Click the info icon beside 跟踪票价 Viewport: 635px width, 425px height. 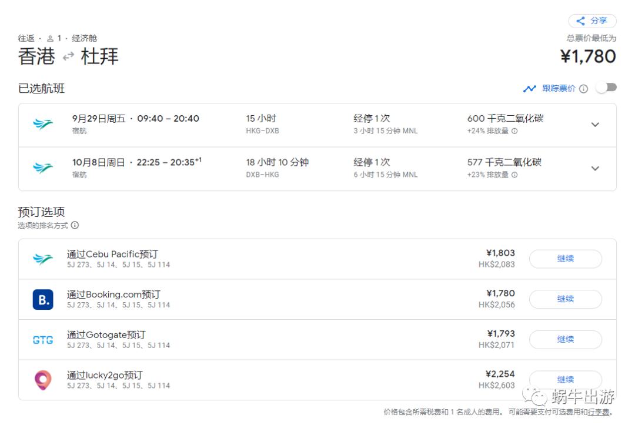click(583, 88)
